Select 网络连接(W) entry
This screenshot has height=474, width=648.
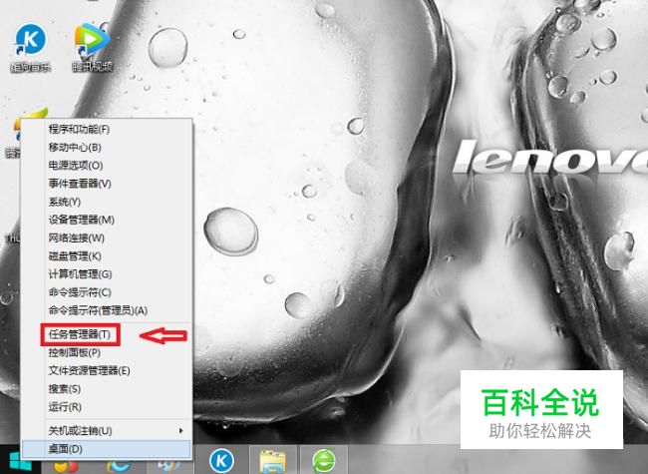107,237
